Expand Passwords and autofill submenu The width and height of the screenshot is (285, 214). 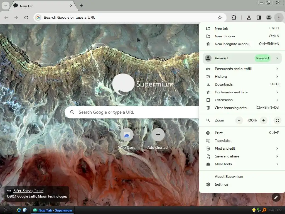tap(242, 69)
